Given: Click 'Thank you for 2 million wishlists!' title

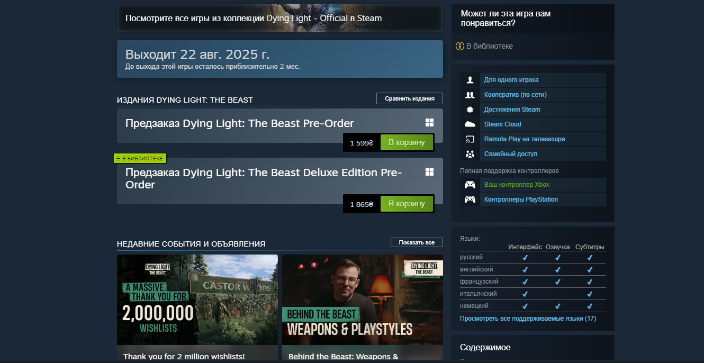Looking at the screenshot, I should [184, 357].
